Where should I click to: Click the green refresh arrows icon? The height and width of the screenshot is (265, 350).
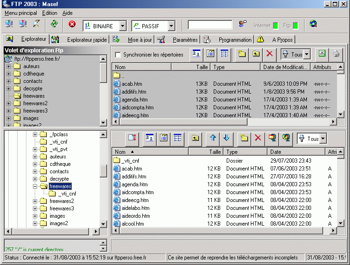tap(54, 24)
